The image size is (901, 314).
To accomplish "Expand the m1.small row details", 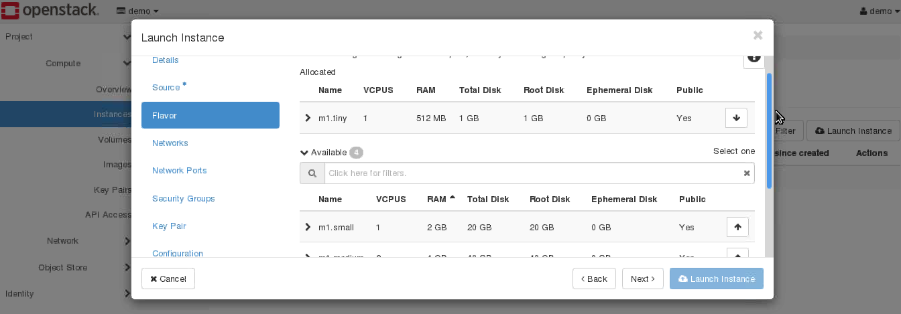I will click(x=308, y=227).
